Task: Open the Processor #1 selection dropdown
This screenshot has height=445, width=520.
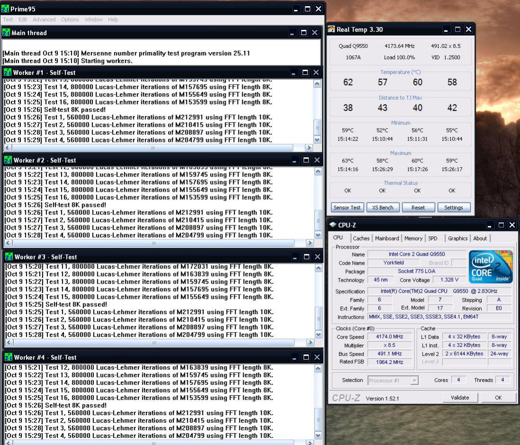Action: (x=414, y=380)
